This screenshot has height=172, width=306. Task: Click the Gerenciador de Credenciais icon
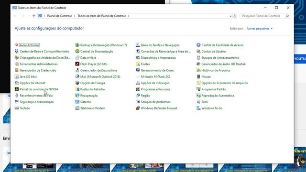17,70
